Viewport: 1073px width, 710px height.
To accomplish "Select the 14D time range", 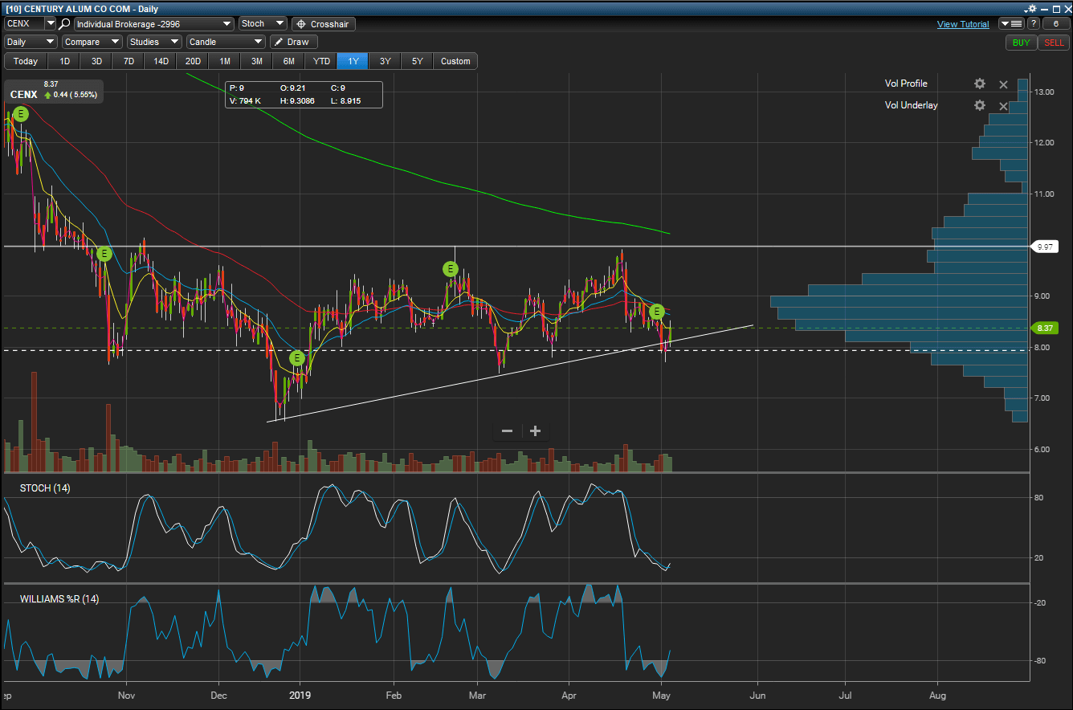I will point(161,61).
